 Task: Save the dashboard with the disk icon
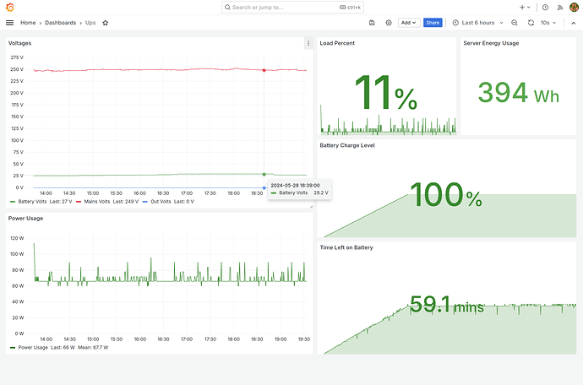coord(372,23)
